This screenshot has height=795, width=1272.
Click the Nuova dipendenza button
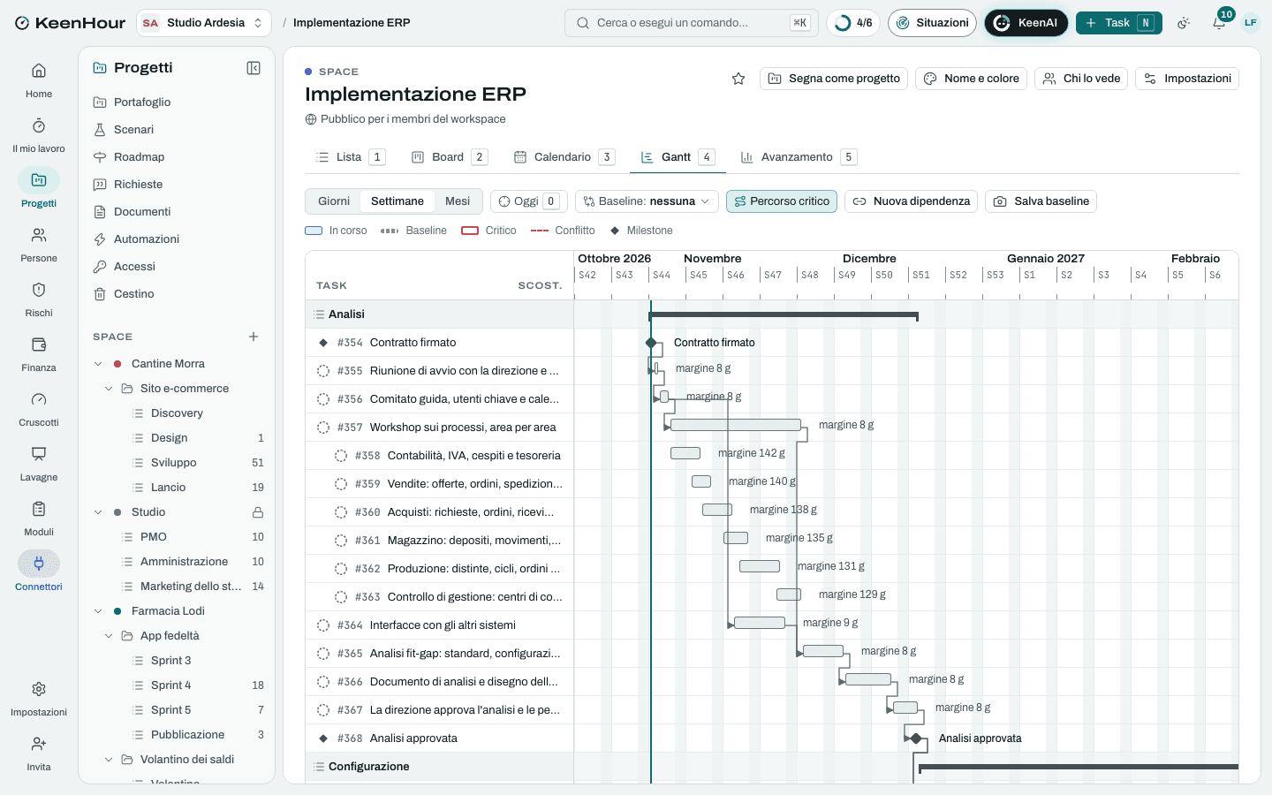click(x=912, y=201)
